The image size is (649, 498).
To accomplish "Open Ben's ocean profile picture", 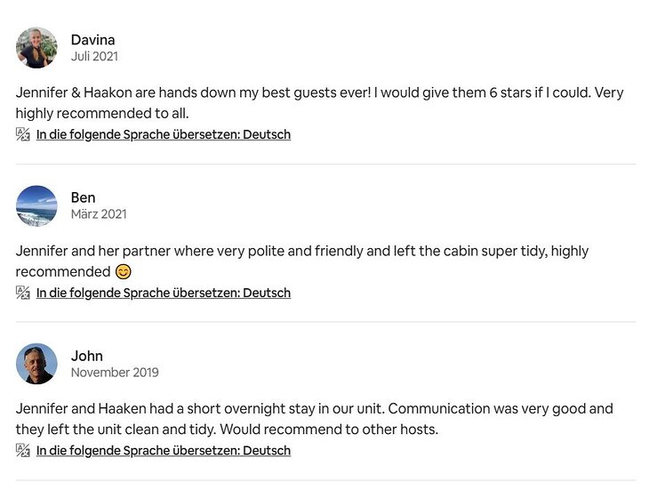I will pos(36,205).
